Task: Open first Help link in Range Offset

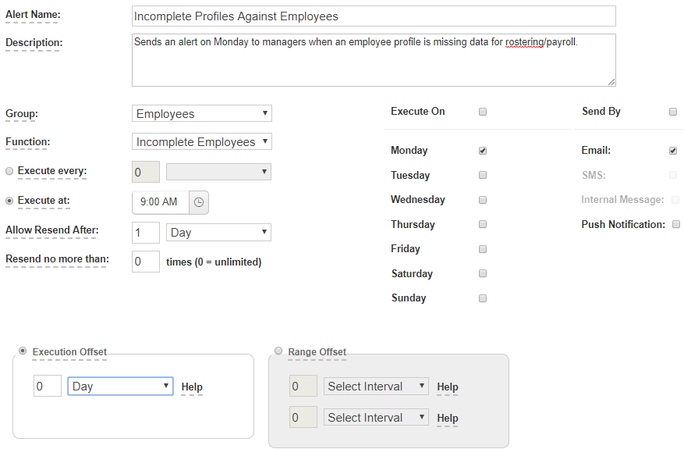Action: [x=447, y=387]
